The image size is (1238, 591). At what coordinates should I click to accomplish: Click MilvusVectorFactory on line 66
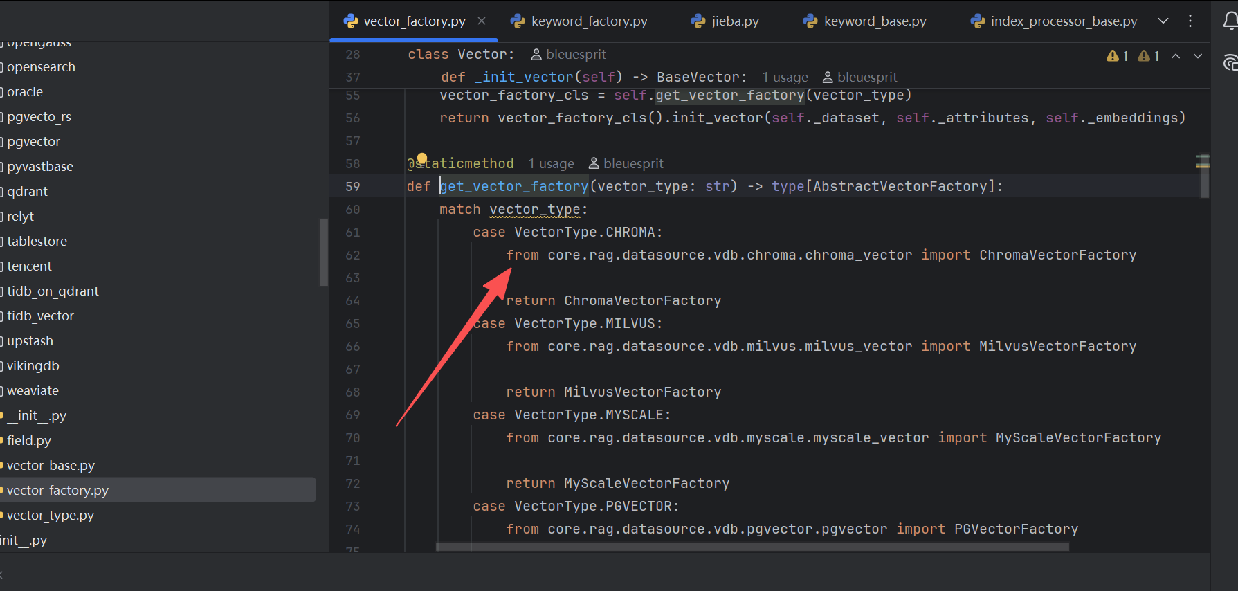point(1057,347)
